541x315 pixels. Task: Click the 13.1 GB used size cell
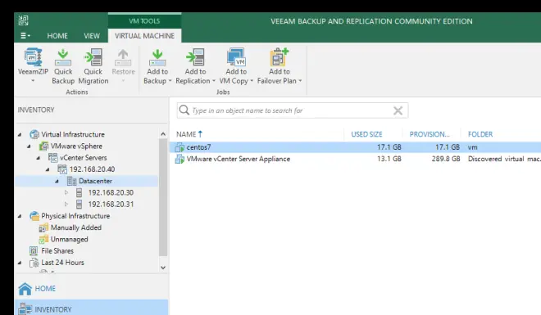point(389,159)
